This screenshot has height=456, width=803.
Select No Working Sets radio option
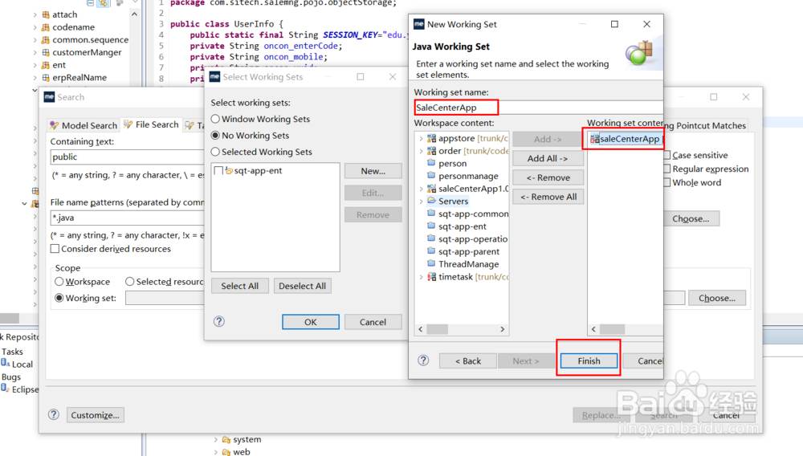pyautogui.click(x=215, y=135)
